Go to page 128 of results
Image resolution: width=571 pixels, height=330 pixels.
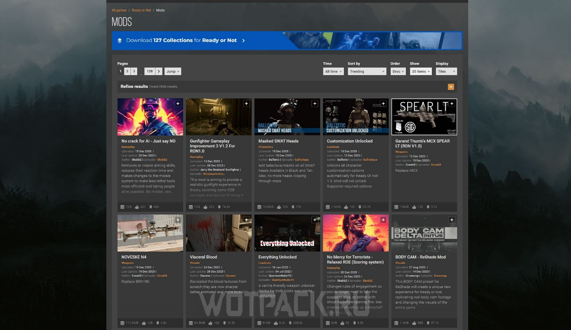coord(150,72)
